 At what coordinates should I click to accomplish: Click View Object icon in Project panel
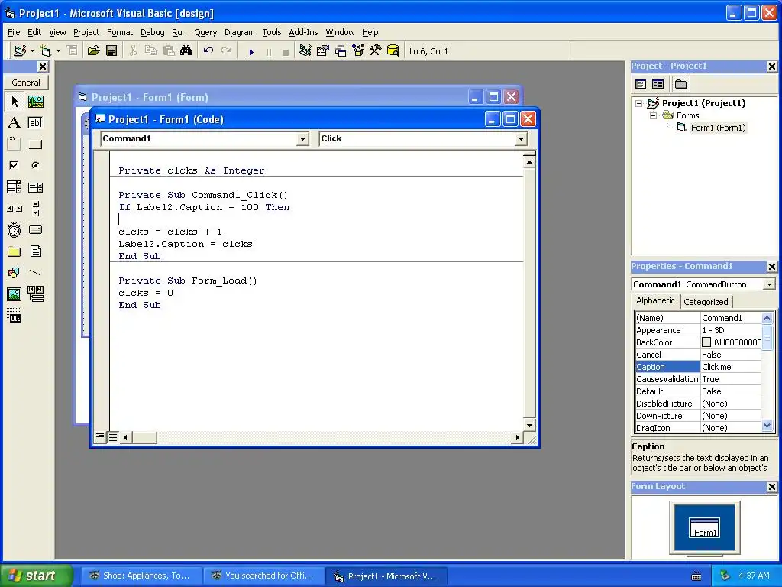coord(658,84)
